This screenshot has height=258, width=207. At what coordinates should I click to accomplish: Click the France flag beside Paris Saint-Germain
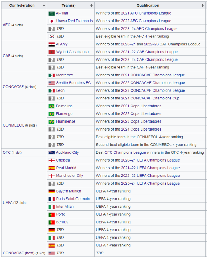51,199
